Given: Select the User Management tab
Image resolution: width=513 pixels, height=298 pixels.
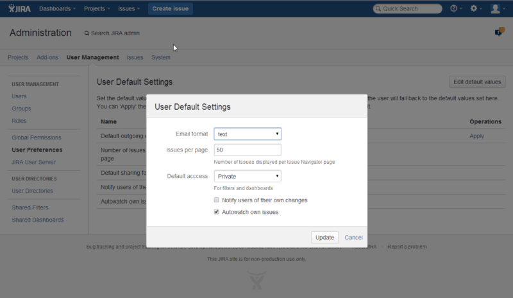Looking at the screenshot, I should 92,57.
